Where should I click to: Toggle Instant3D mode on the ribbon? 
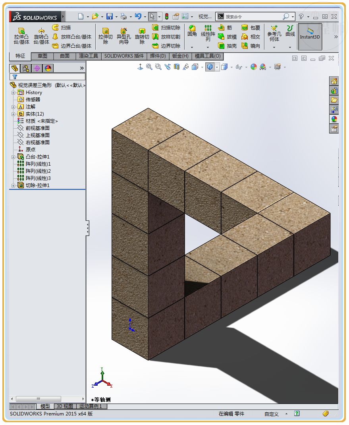pyautogui.click(x=310, y=36)
